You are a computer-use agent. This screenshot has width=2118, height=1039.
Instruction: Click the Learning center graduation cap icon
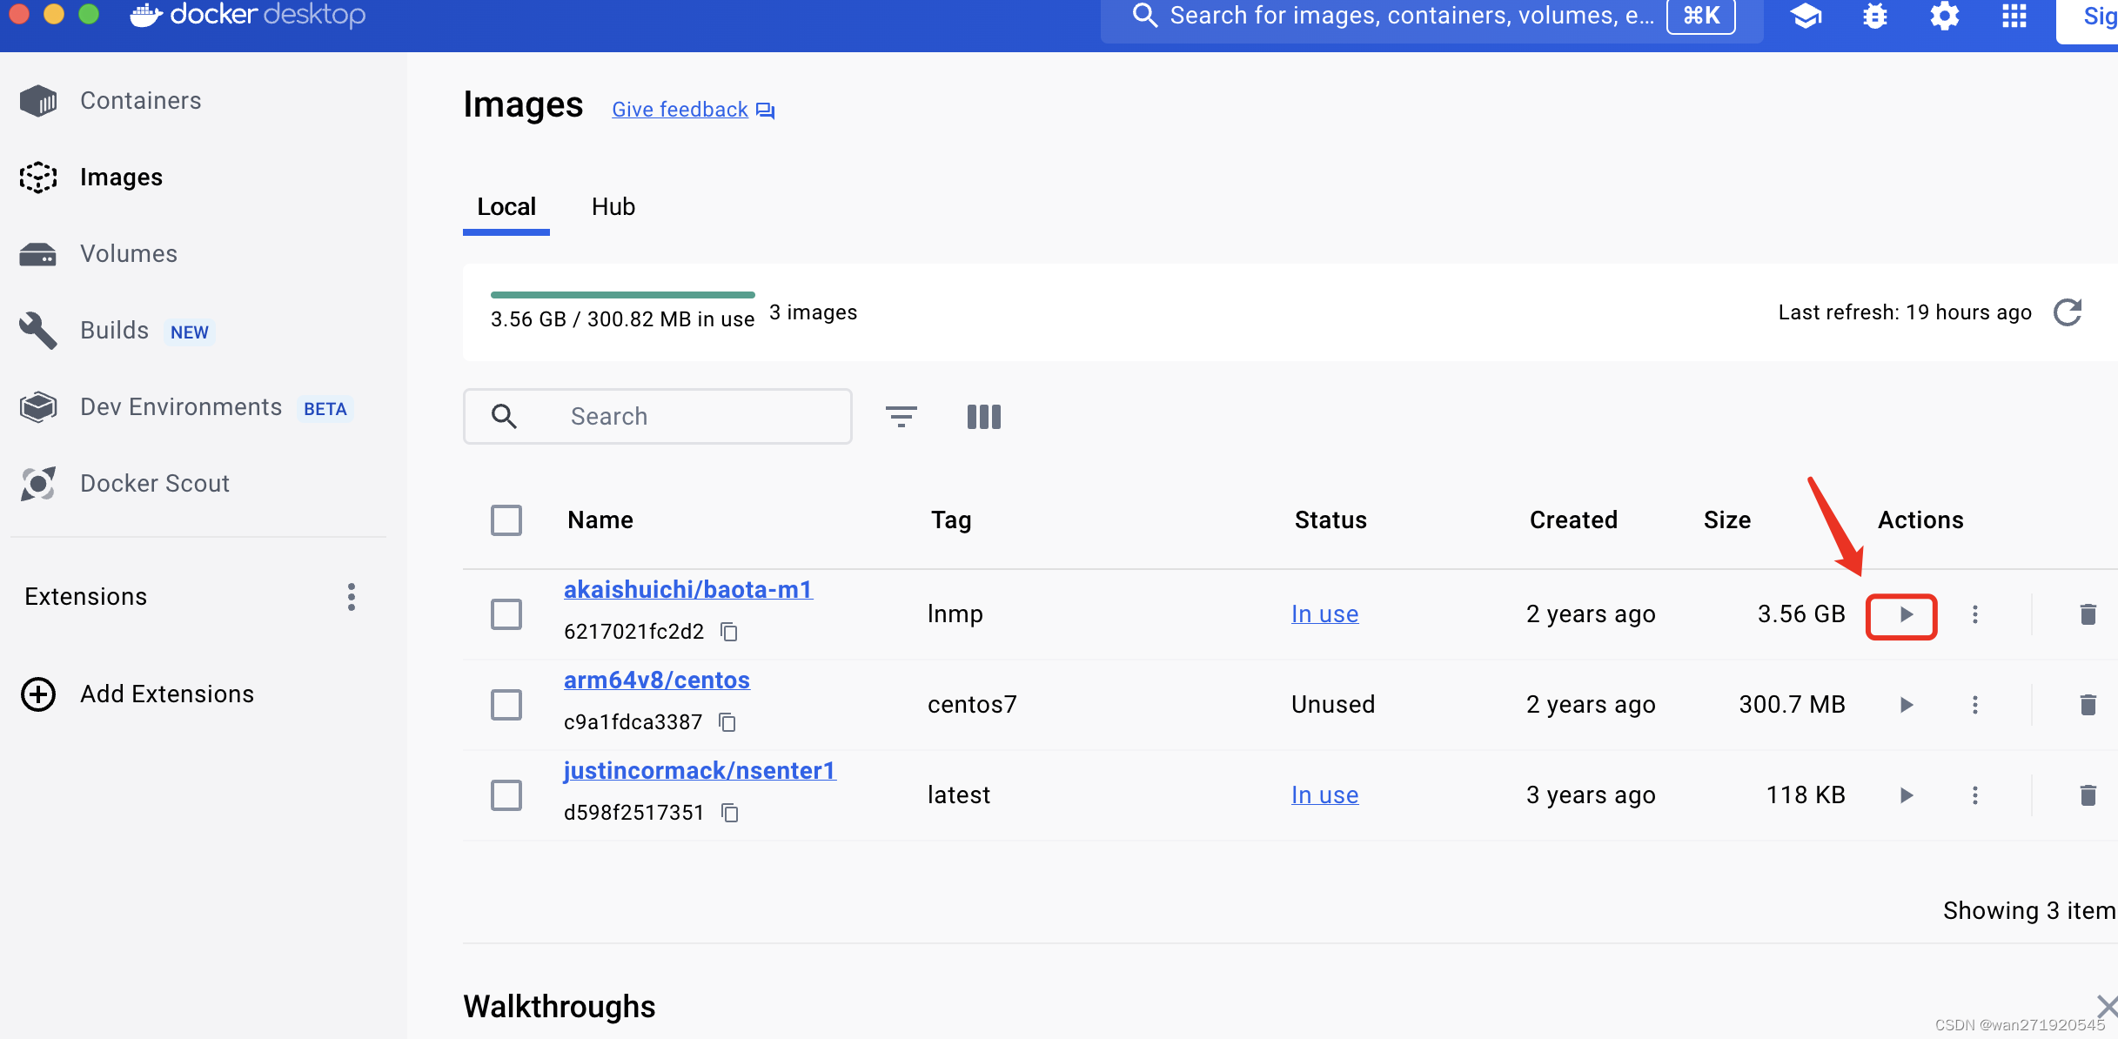tap(1806, 16)
